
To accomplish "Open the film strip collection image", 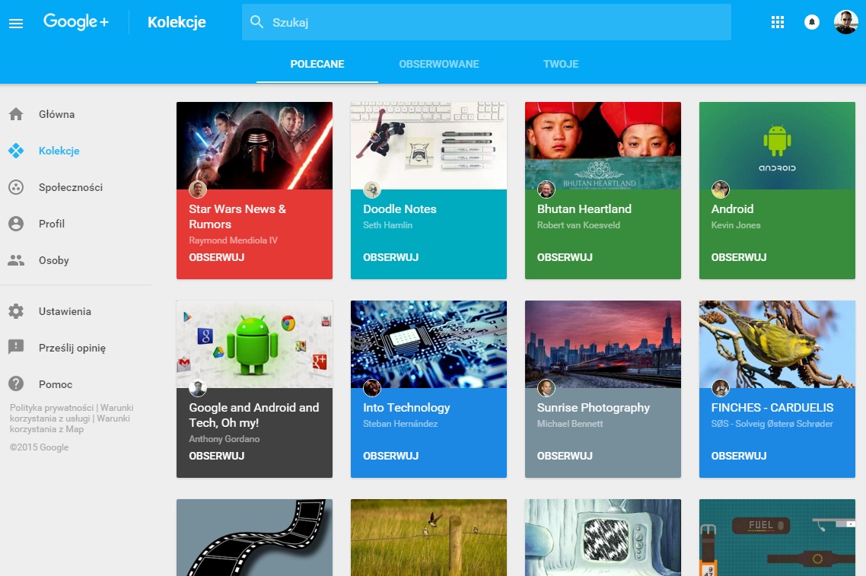I will pos(255,538).
